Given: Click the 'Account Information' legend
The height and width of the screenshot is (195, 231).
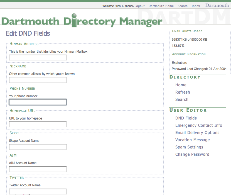Looking at the screenshot, I should click(189, 54).
